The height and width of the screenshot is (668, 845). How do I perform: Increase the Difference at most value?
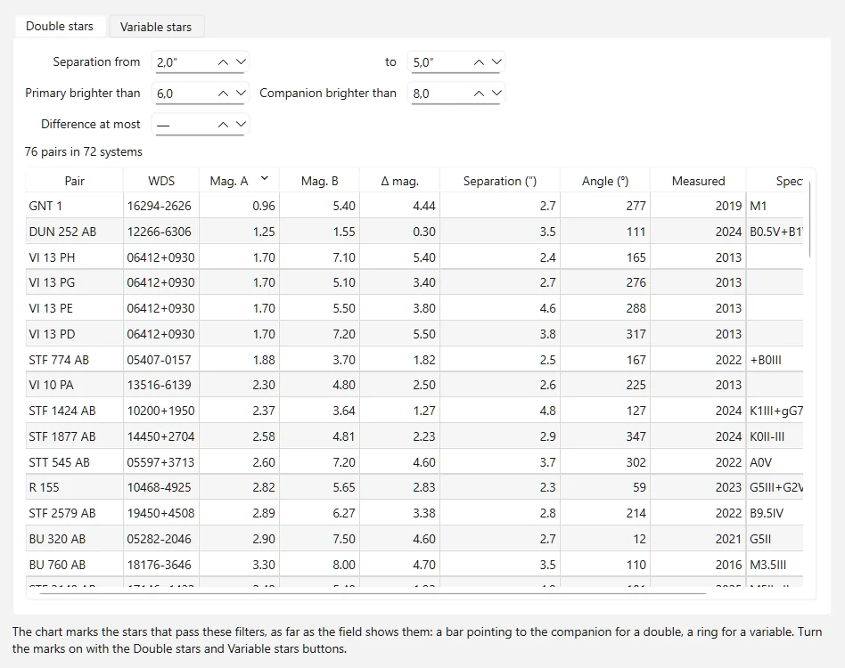[x=223, y=125]
